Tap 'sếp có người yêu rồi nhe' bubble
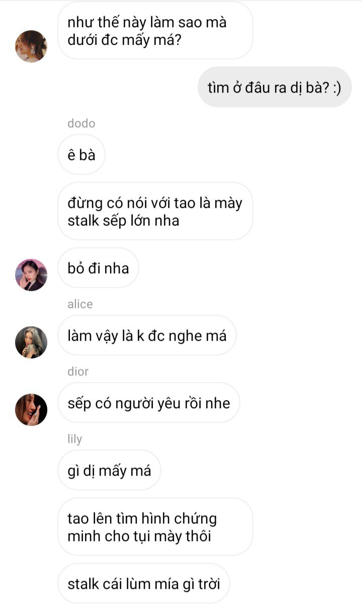Viewport: 362px width, 613px height. 149,403
